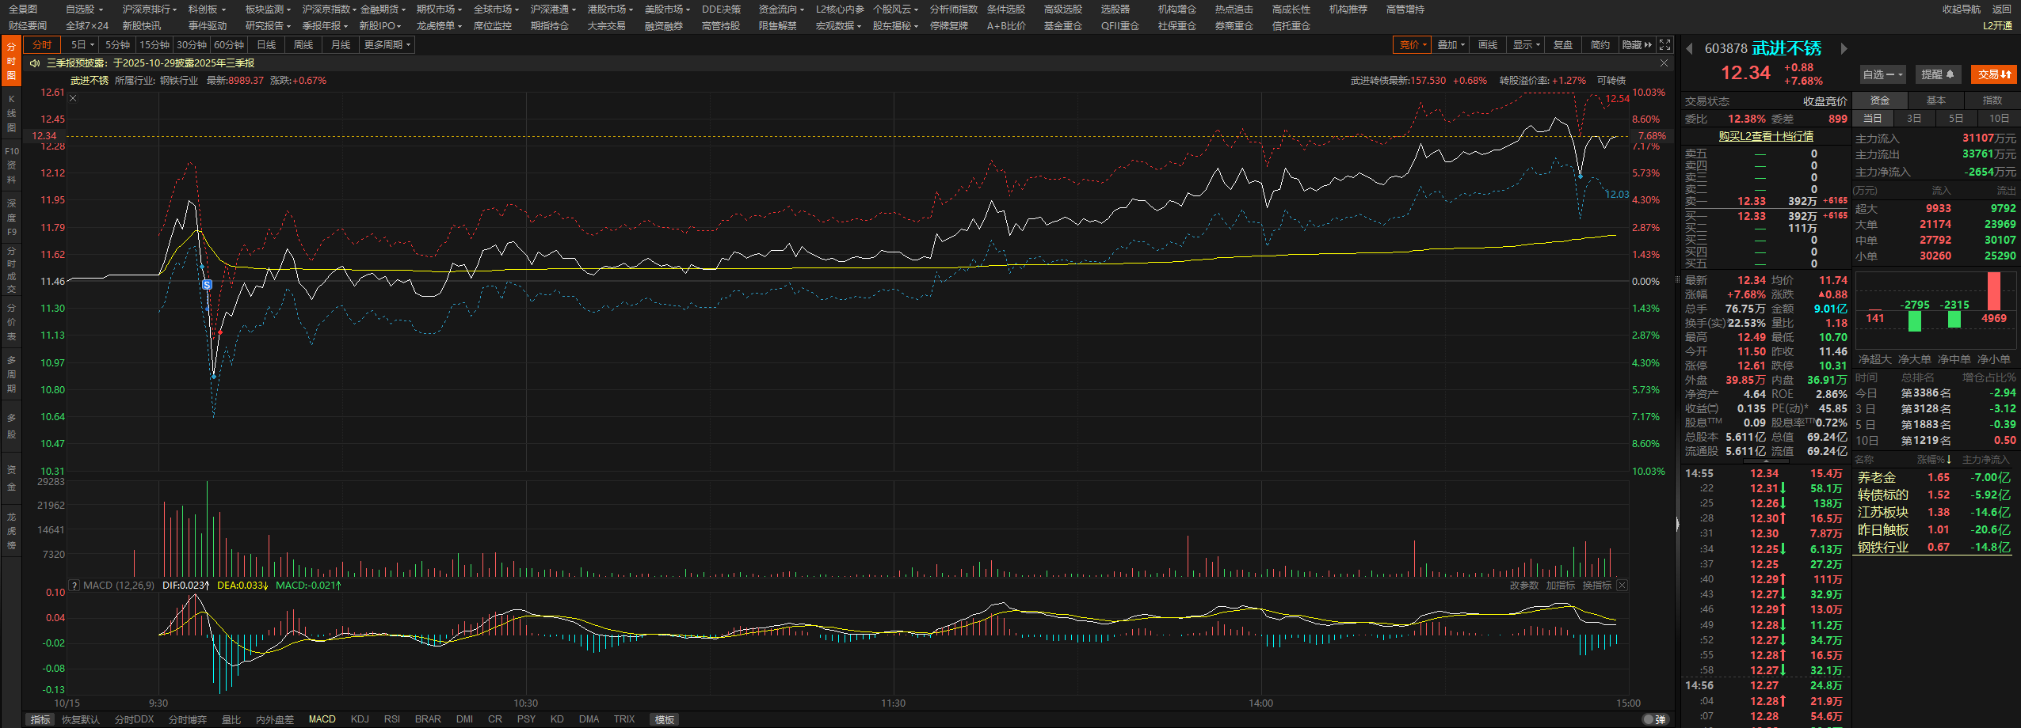Click the announcement speaker icon
Viewport: 2021px width, 728px height.
click(x=35, y=63)
